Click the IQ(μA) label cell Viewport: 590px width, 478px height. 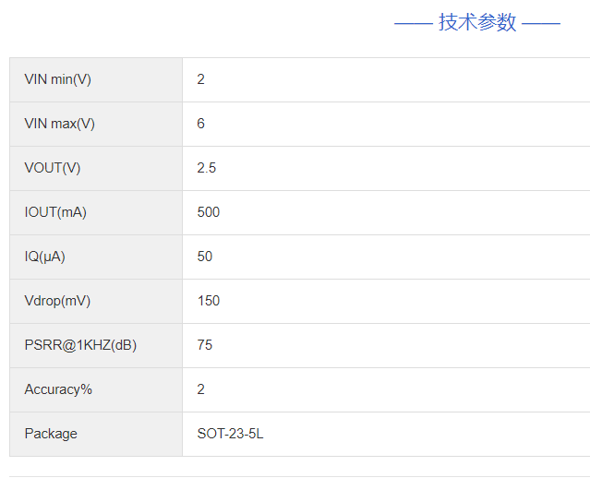[45, 257]
